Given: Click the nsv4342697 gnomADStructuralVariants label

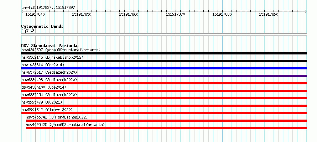Looking at the screenshot, I should click(61, 50).
